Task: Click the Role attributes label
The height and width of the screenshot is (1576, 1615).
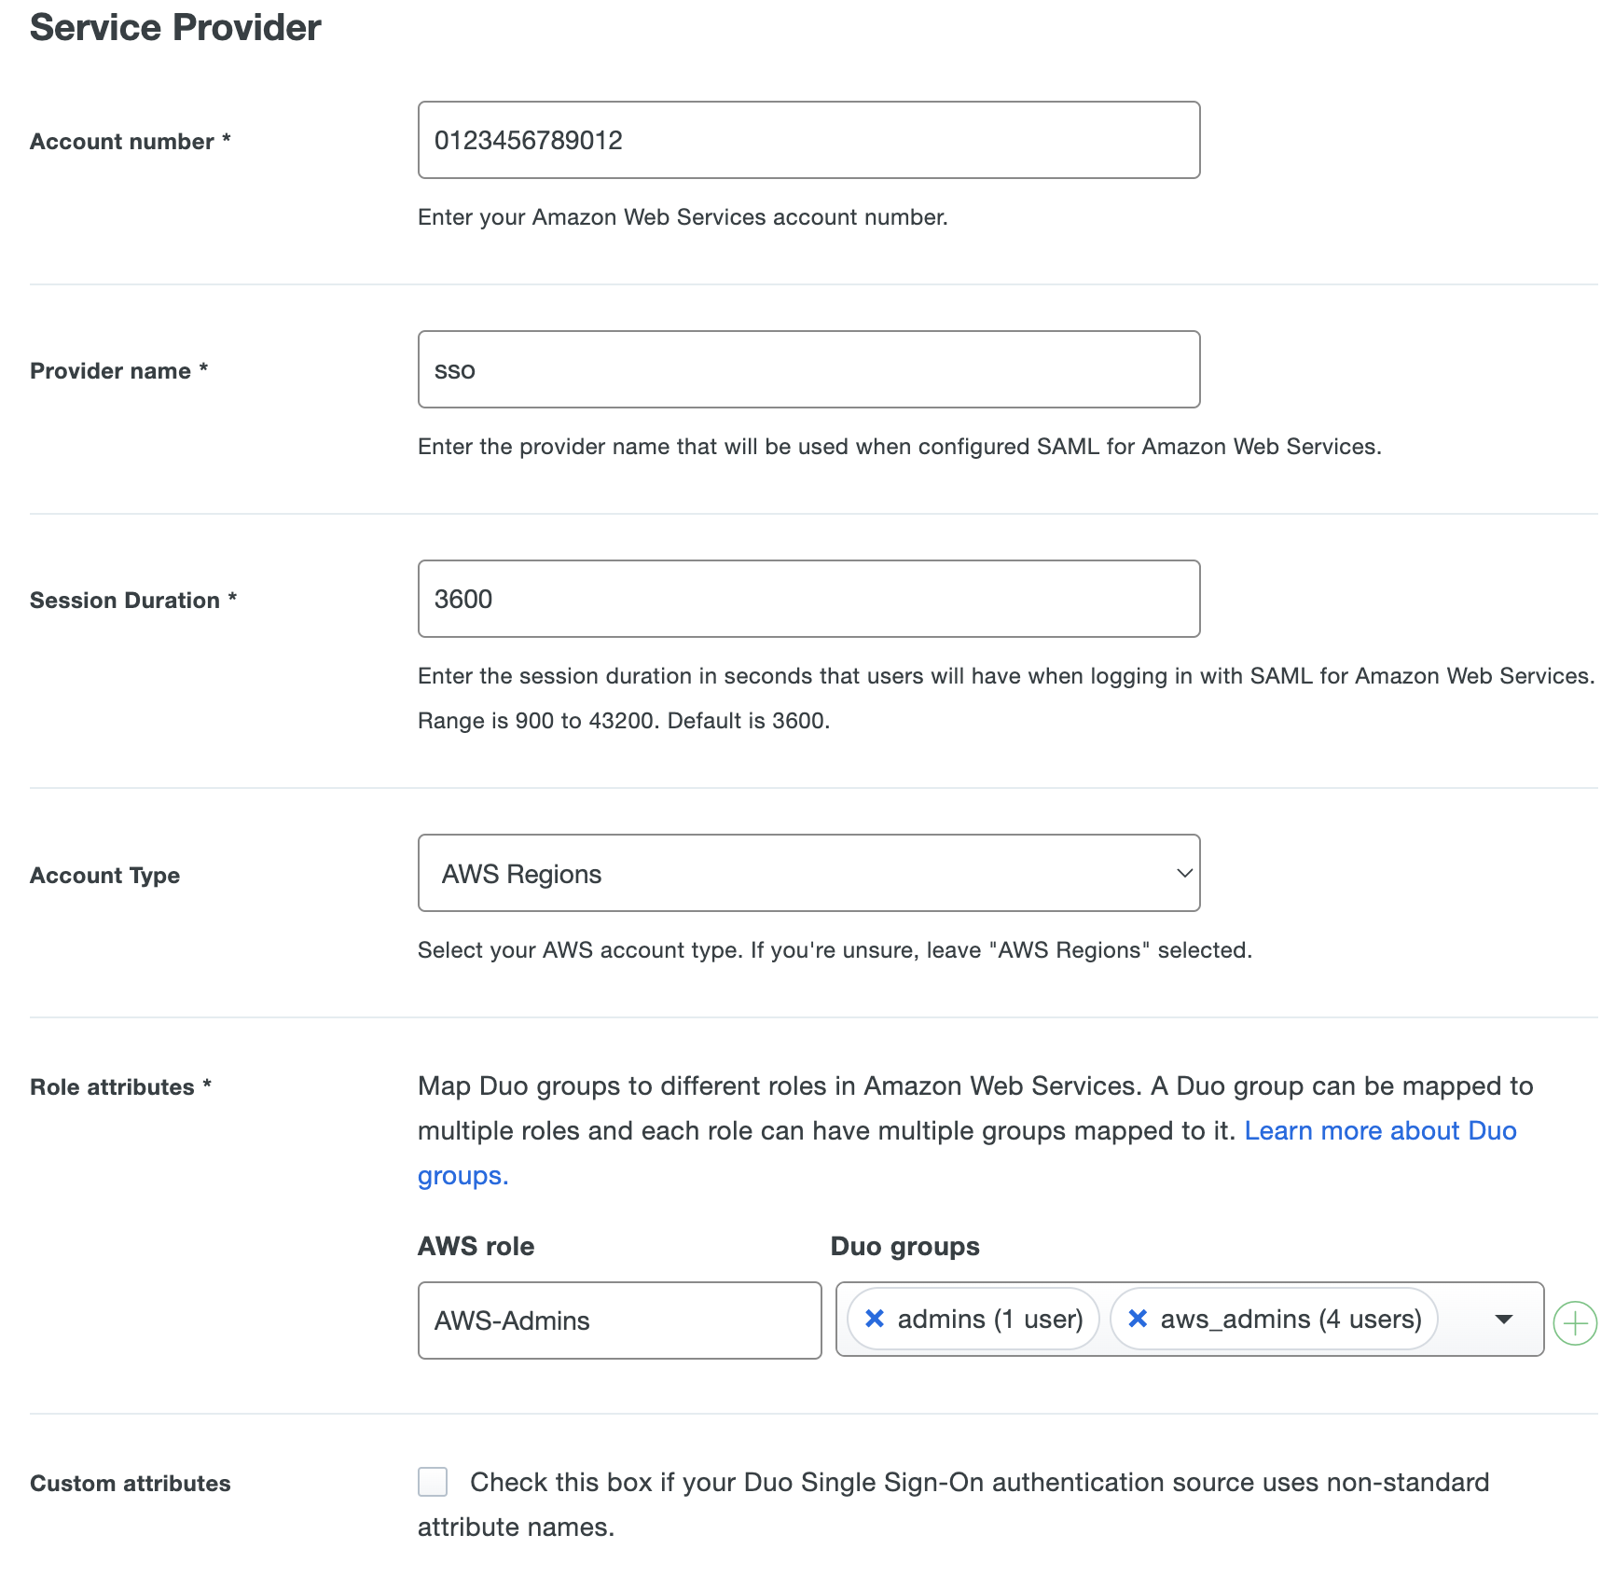Action: pyautogui.click(x=119, y=1086)
